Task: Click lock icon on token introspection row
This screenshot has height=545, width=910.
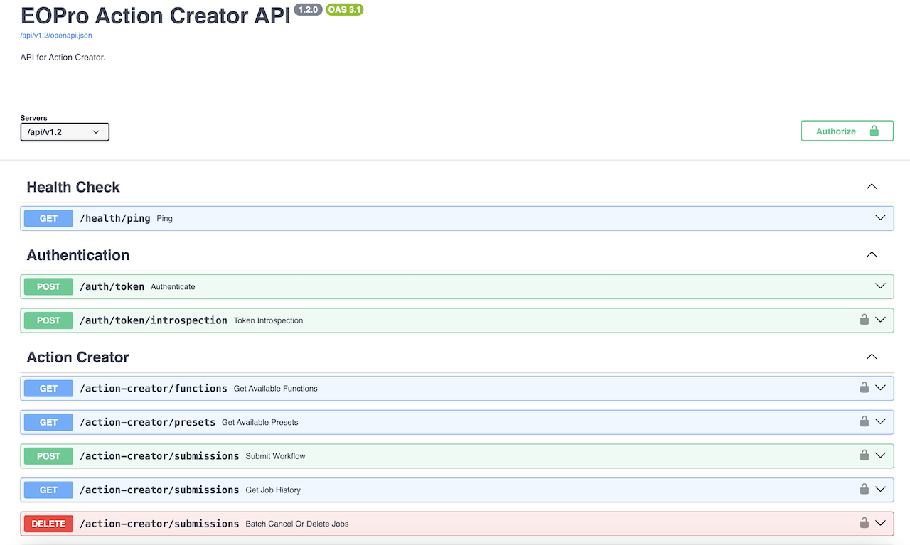Action: click(864, 320)
